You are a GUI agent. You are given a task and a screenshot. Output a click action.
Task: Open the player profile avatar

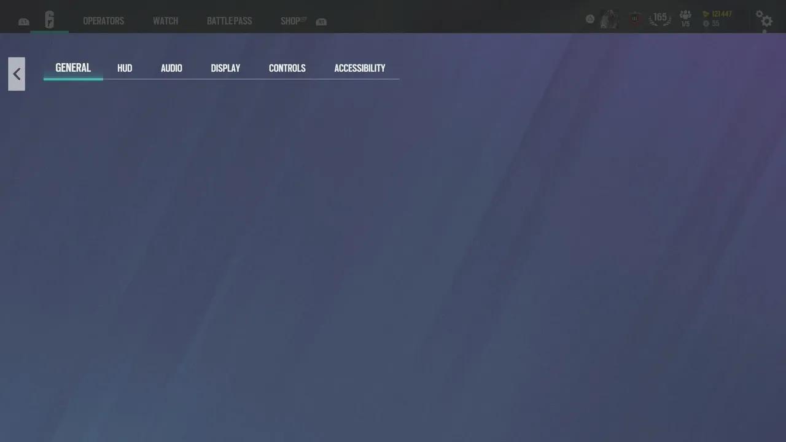point(609,20)
